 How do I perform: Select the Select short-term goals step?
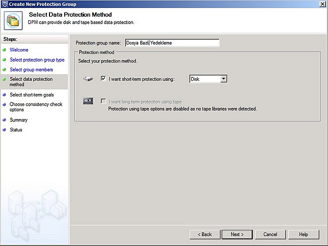32,95
